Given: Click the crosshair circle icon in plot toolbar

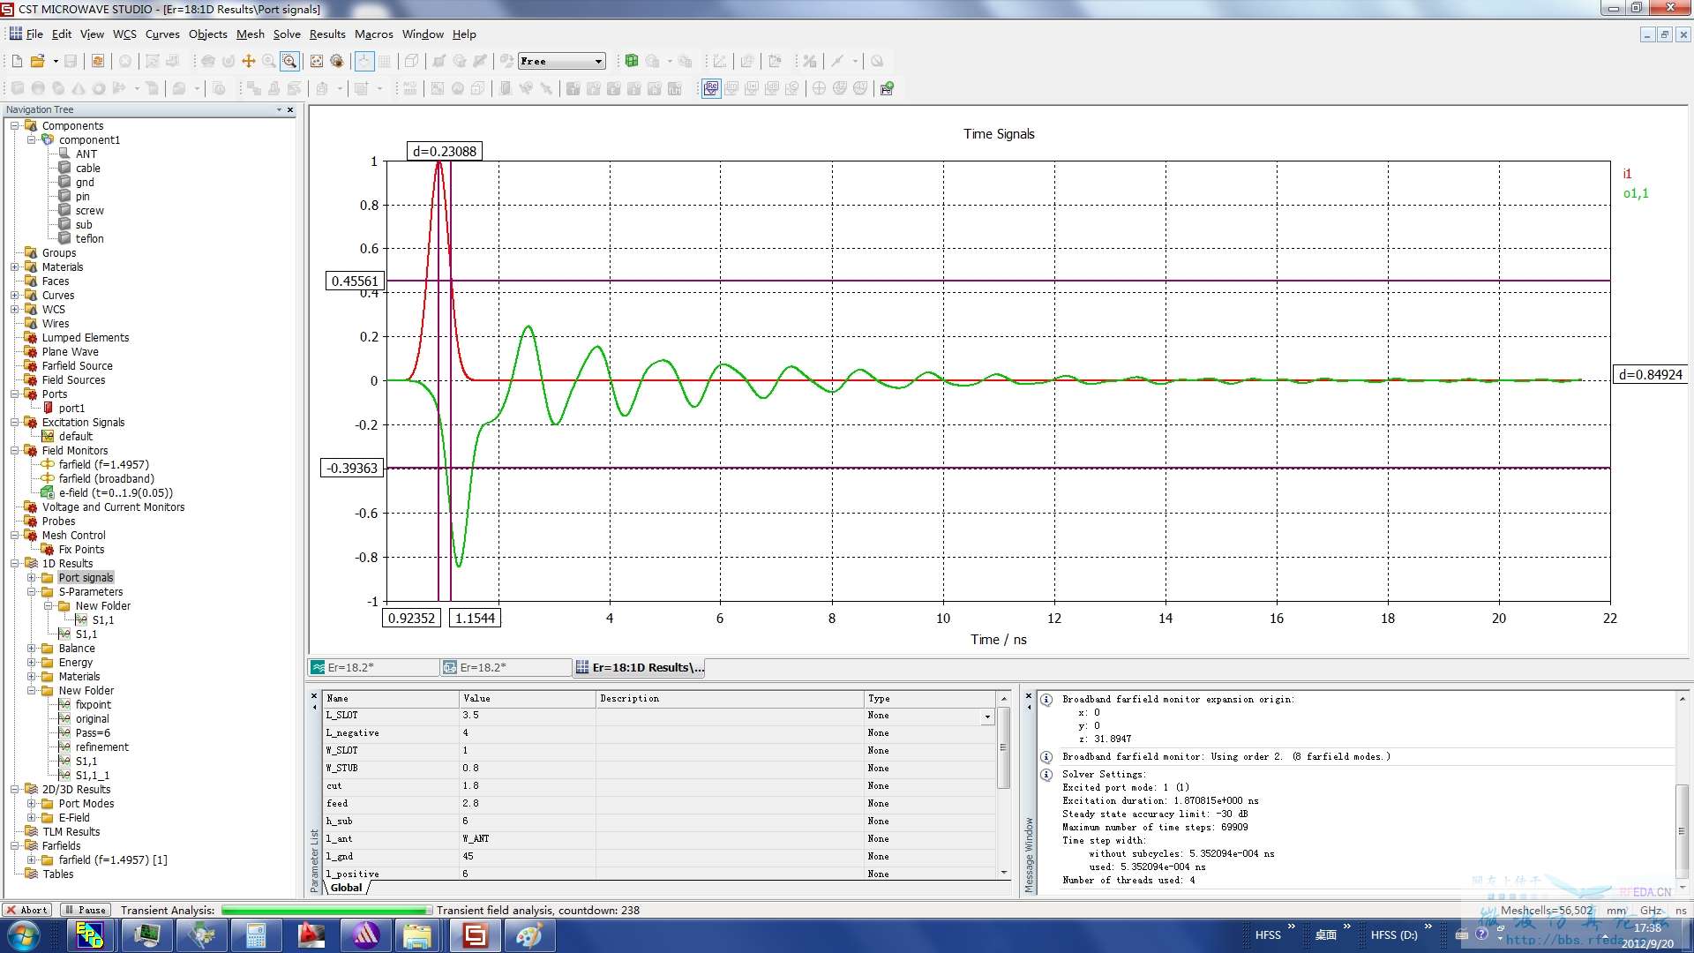Looking at the screenshot, I should click(x=819, y=88).
